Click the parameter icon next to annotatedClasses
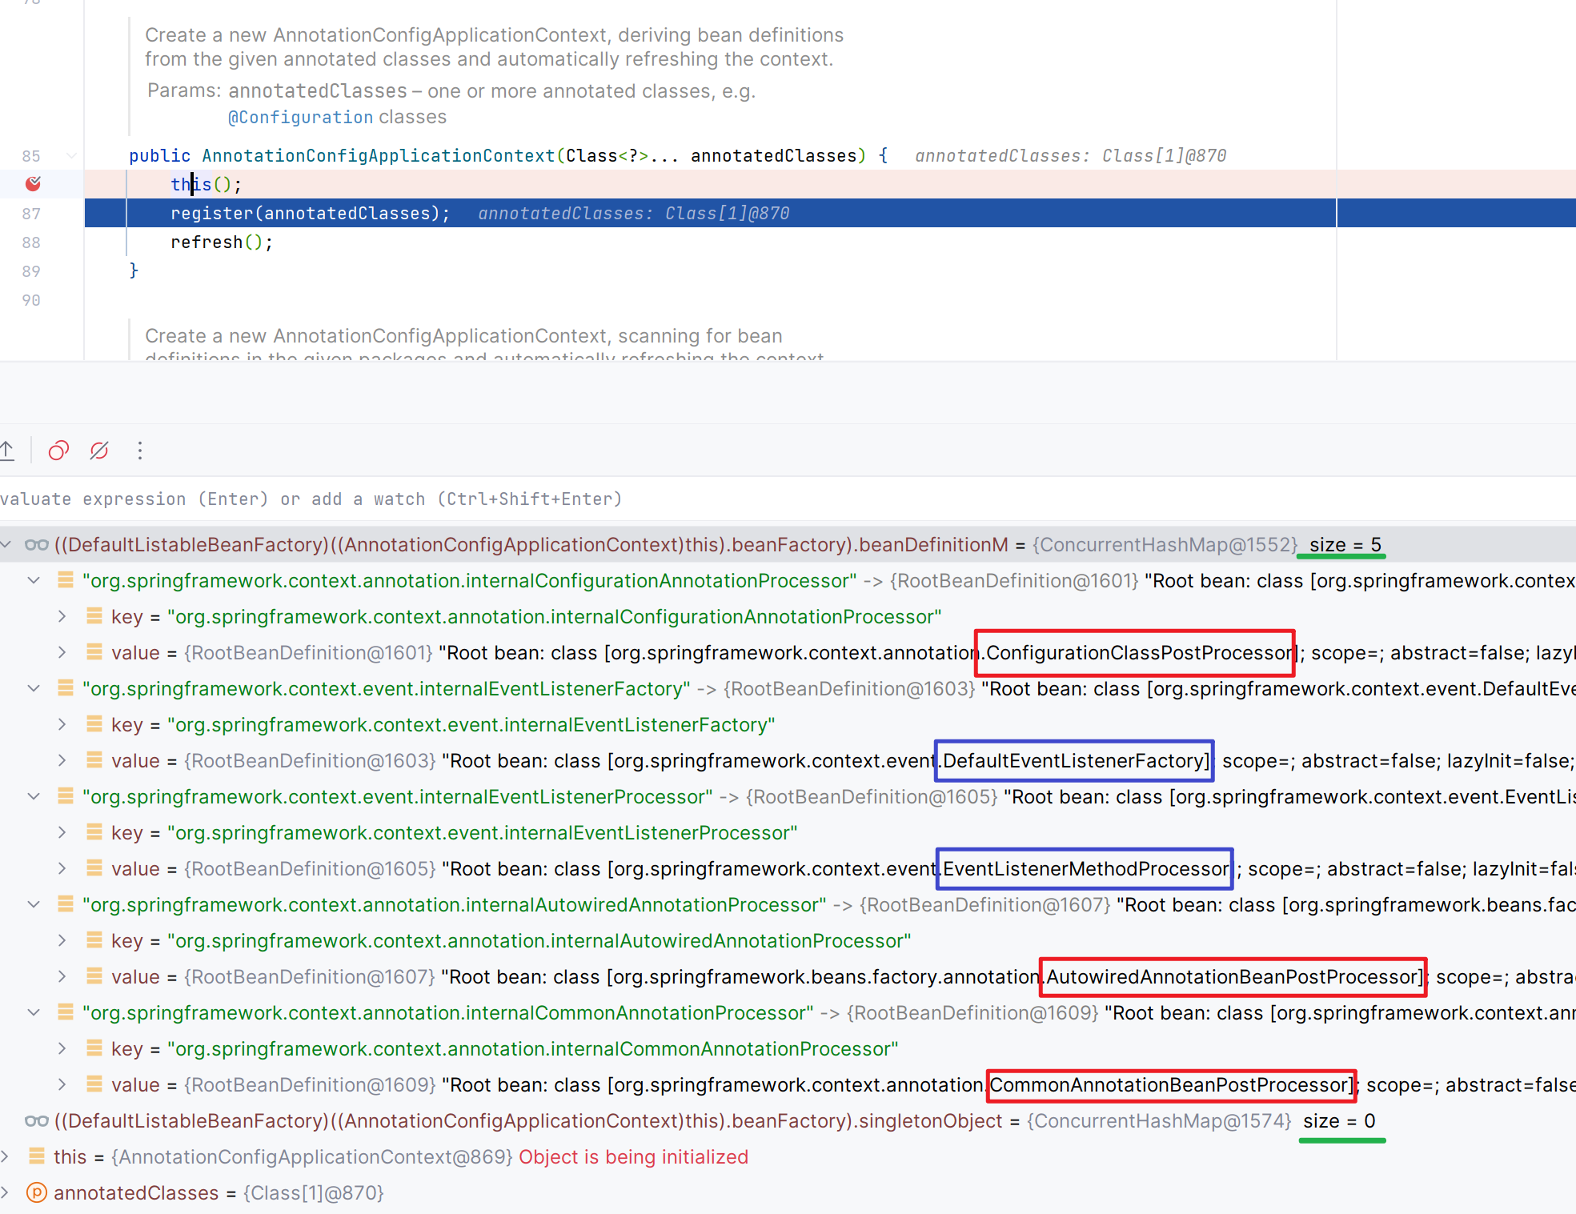Screen dimensions: 1576x1214 click(x=36, y=1192)
